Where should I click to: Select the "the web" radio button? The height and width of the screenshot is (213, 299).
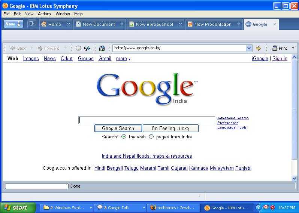click(x=124, y=136)
